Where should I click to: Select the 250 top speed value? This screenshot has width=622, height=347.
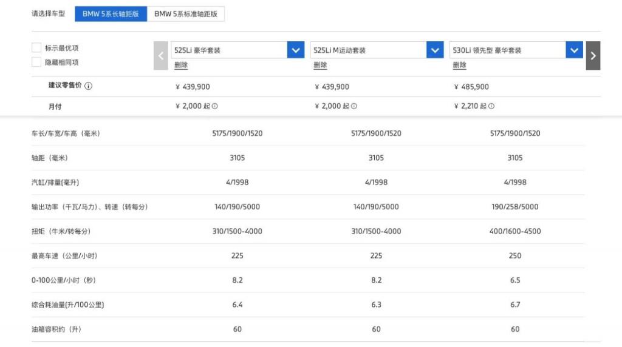pyautogui.click(x=515, y=256)
